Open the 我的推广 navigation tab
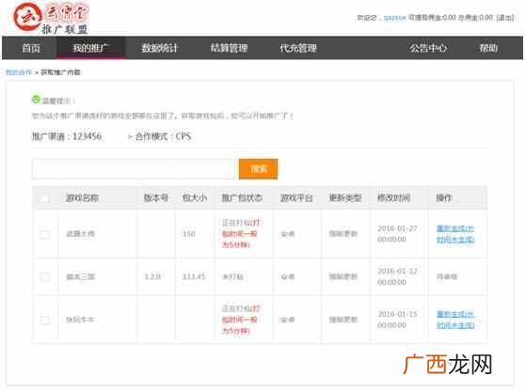 [x=90, y=48]
